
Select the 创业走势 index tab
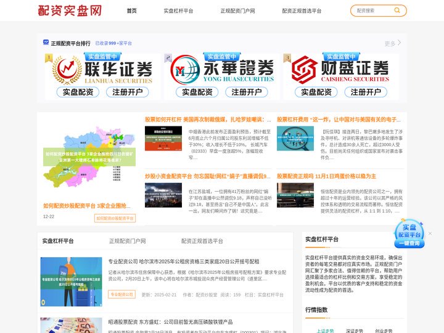[x=384, y=331]
